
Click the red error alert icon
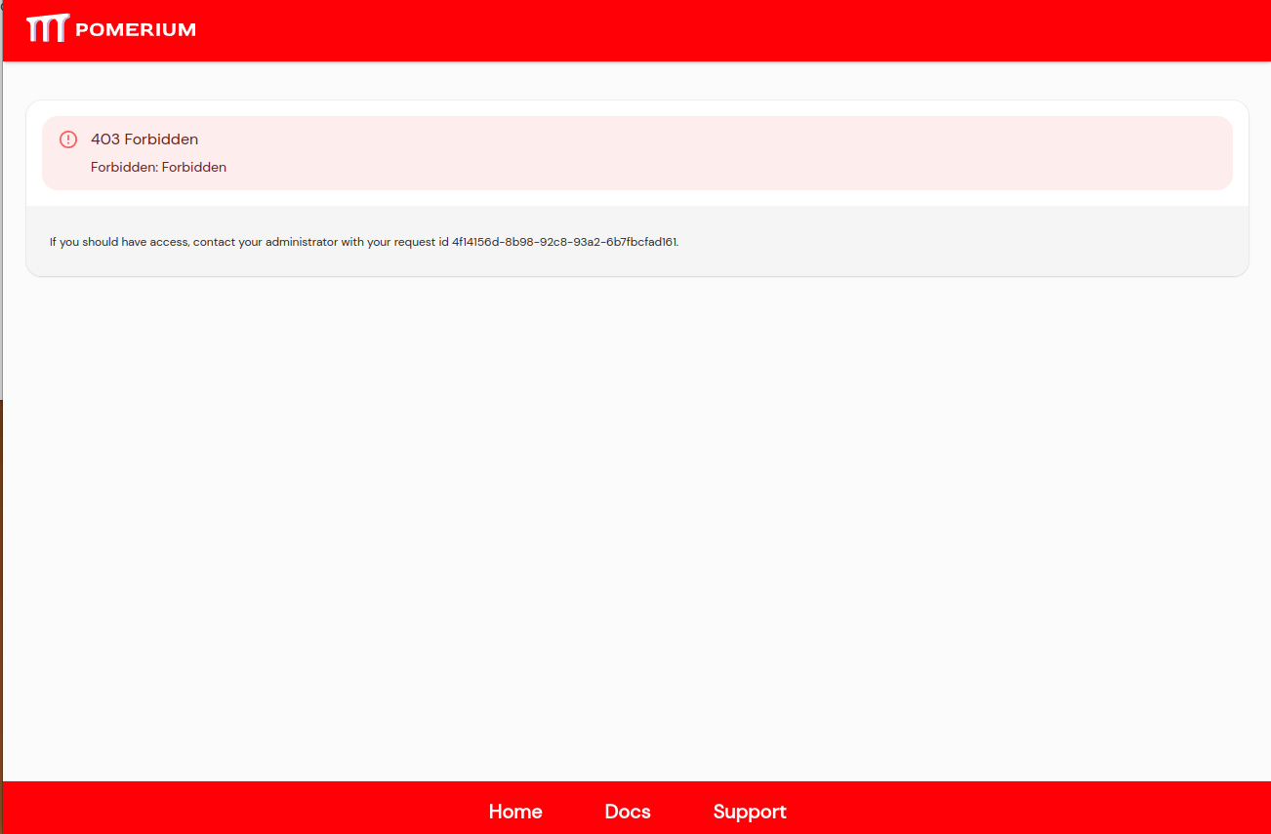coord(68,139)
